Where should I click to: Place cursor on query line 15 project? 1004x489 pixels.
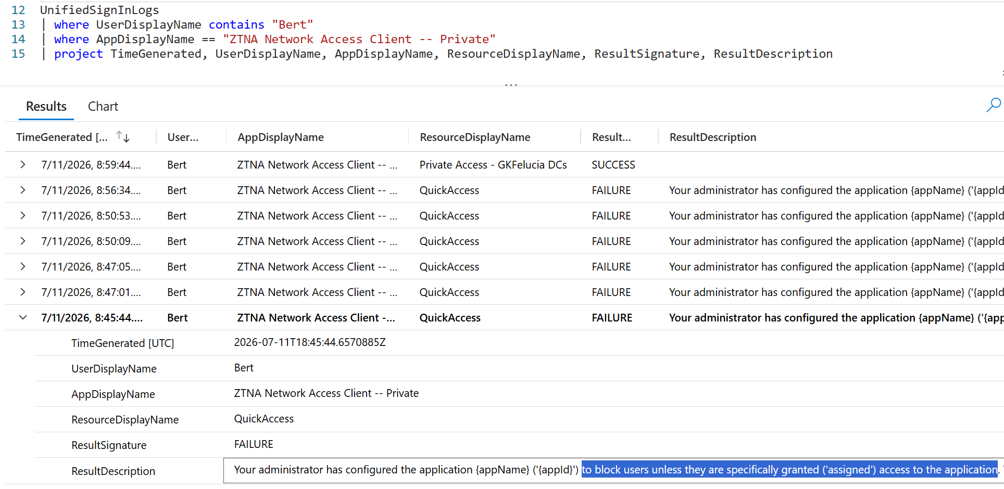pos(79,54)
